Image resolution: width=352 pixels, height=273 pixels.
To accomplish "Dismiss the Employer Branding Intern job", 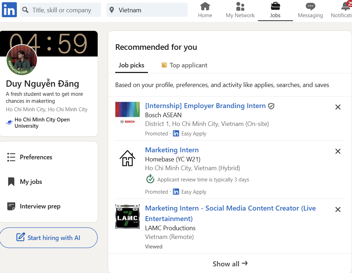I will pyautogui.click(x=338, y=107).
